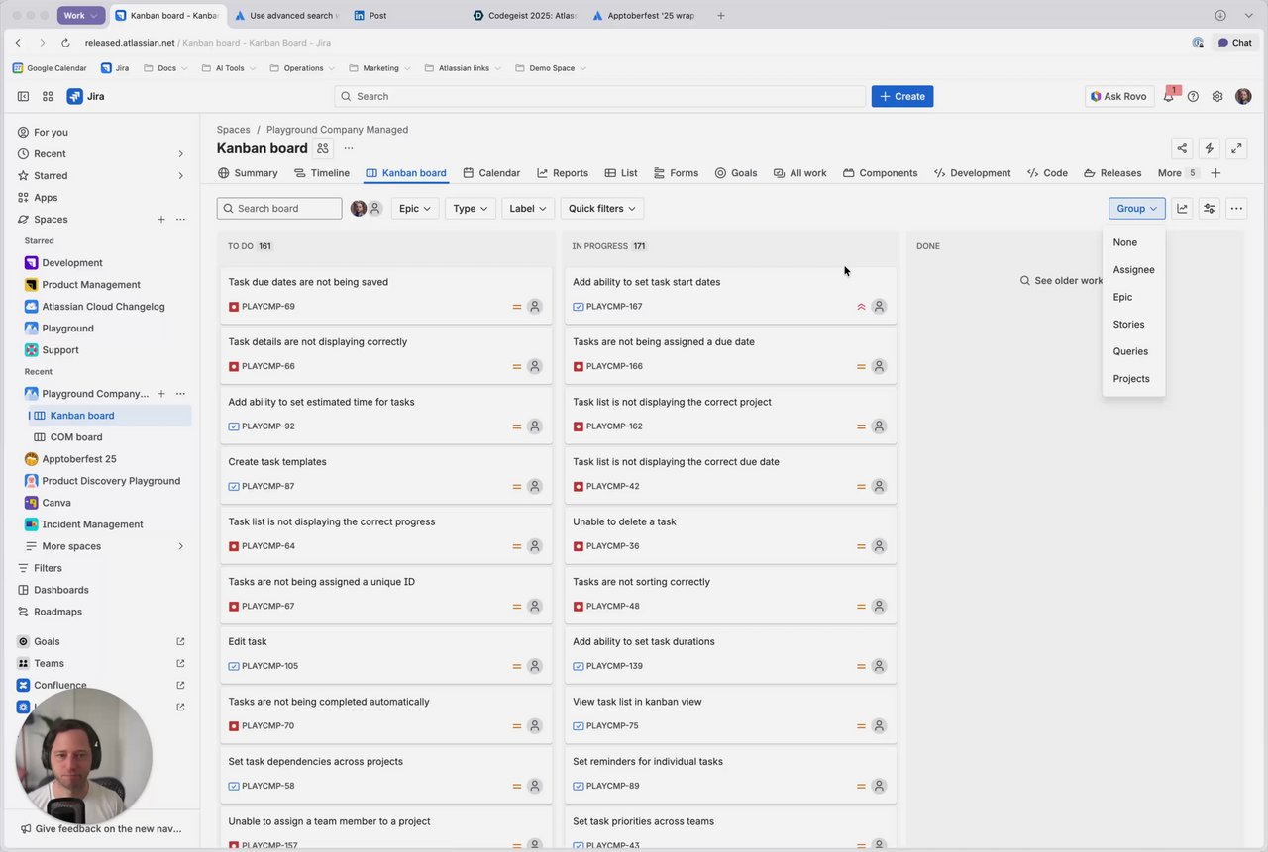Select Stories from Group menu

[1133, 324]
